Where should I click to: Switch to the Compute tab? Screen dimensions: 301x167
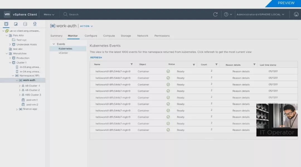click(x=109, y=36)
